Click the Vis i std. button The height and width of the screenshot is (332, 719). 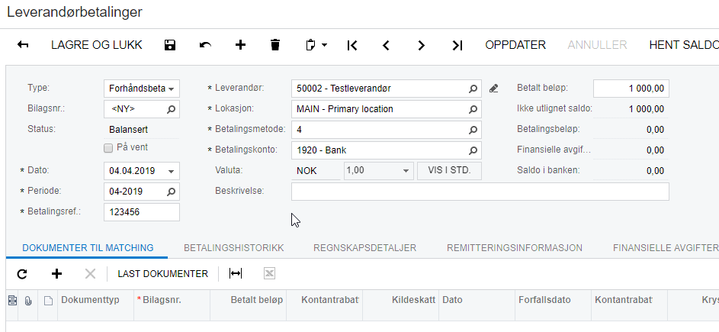(x=449, y=170)
